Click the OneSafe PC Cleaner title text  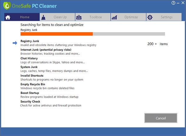[34, 6]
